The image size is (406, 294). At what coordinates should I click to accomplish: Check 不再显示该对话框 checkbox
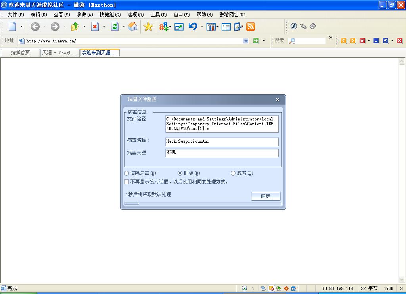coord(126,182)
